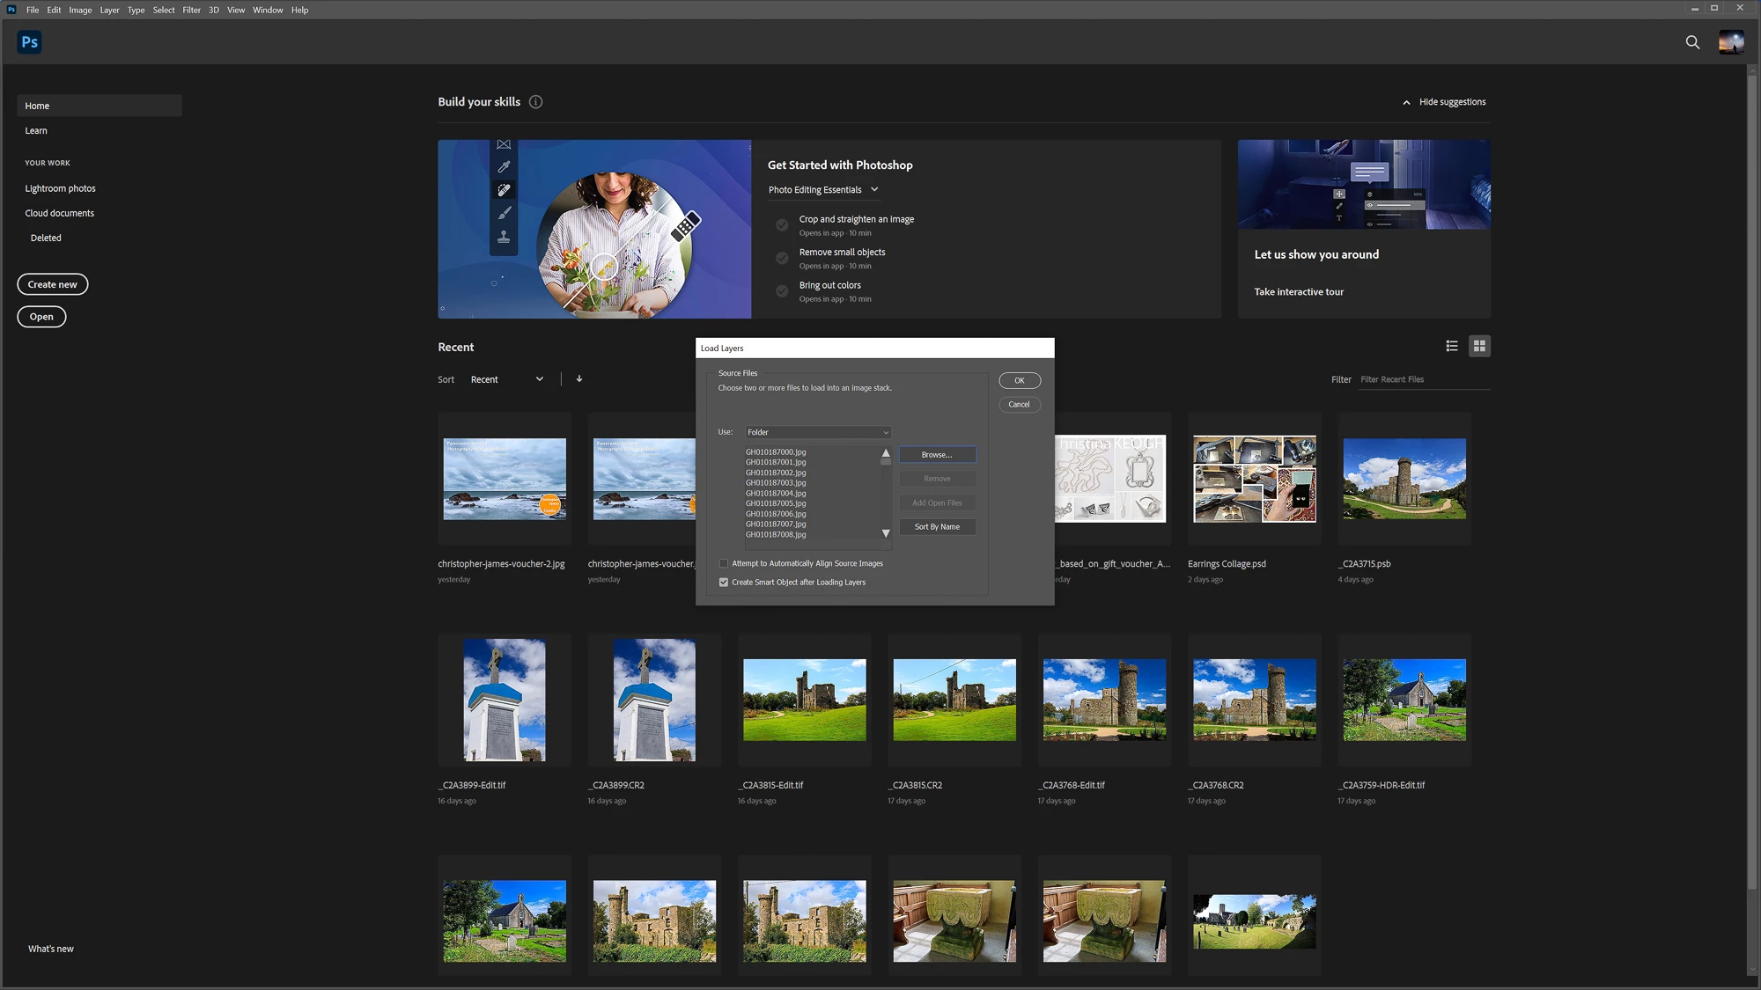Viewport: 1761px width, 990px height.
Task: Expand Photo Editing Essentials dropdown
Action: [823, 190]
